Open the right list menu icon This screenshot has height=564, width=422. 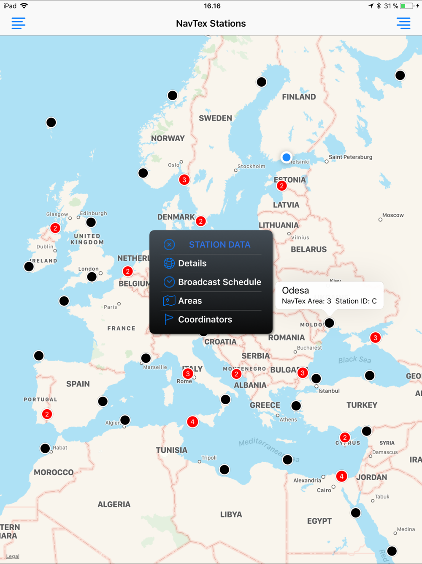(x=403, y=23)
